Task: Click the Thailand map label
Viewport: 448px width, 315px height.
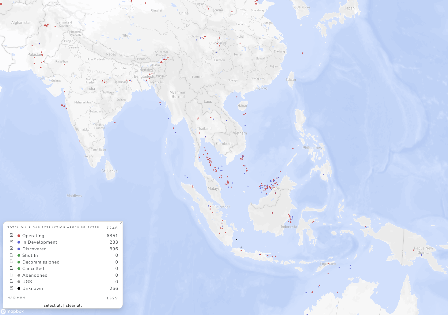Action: [x=204, y=129]
